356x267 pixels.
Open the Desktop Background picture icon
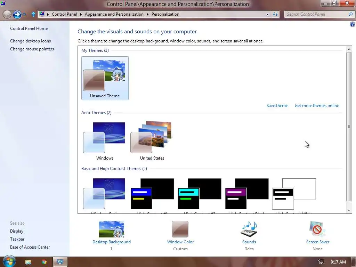coord(112,229)
